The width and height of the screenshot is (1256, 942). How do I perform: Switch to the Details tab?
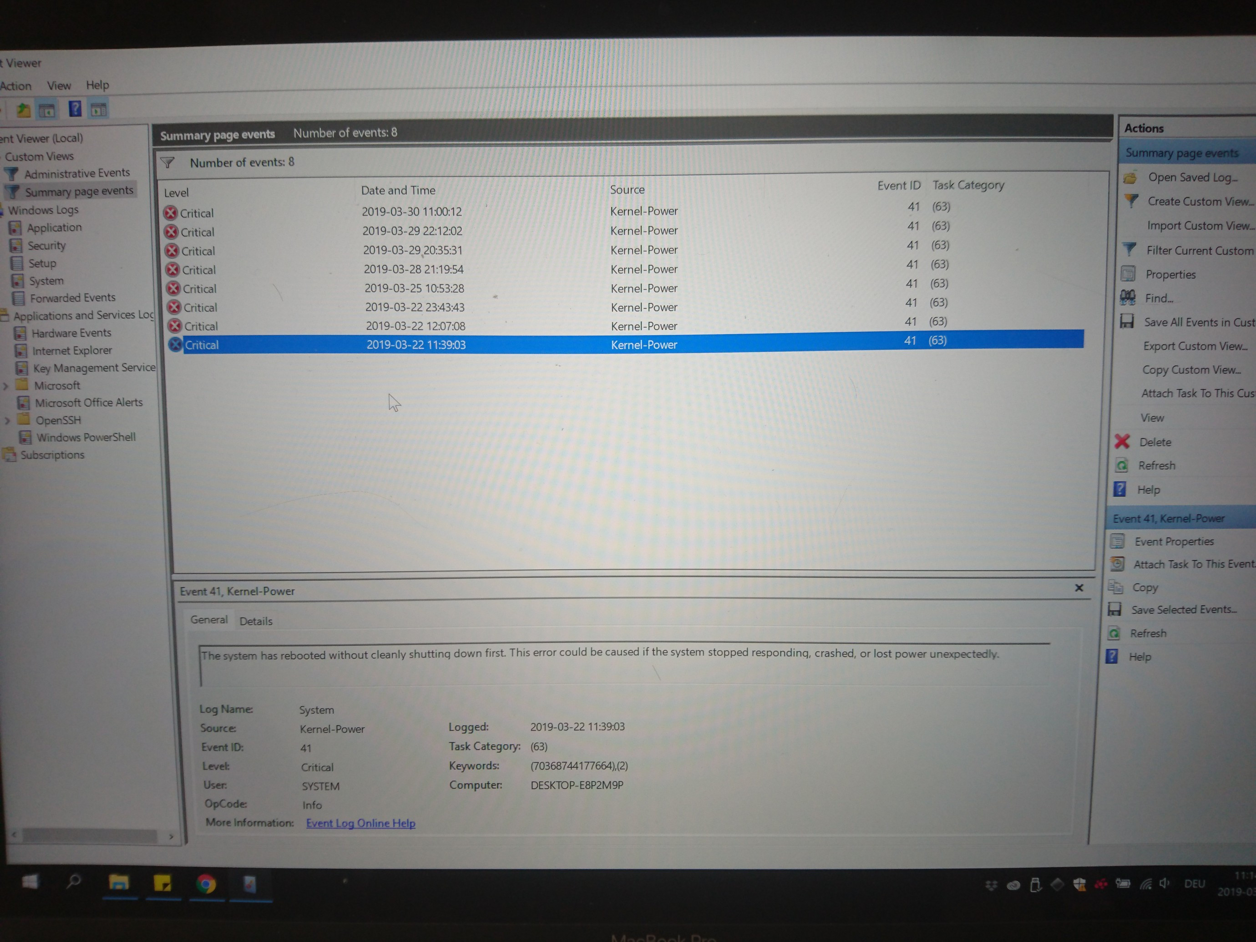click(255, 621)
